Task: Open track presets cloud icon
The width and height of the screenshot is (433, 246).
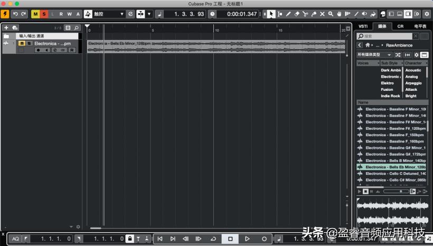Action: coord(15,28)
